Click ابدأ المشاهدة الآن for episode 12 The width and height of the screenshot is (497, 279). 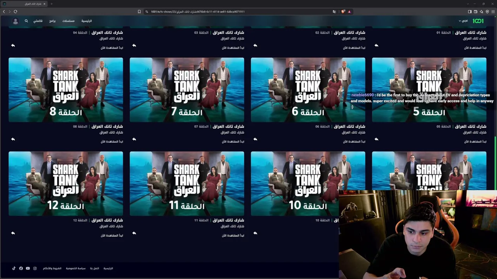click(112, 235)
